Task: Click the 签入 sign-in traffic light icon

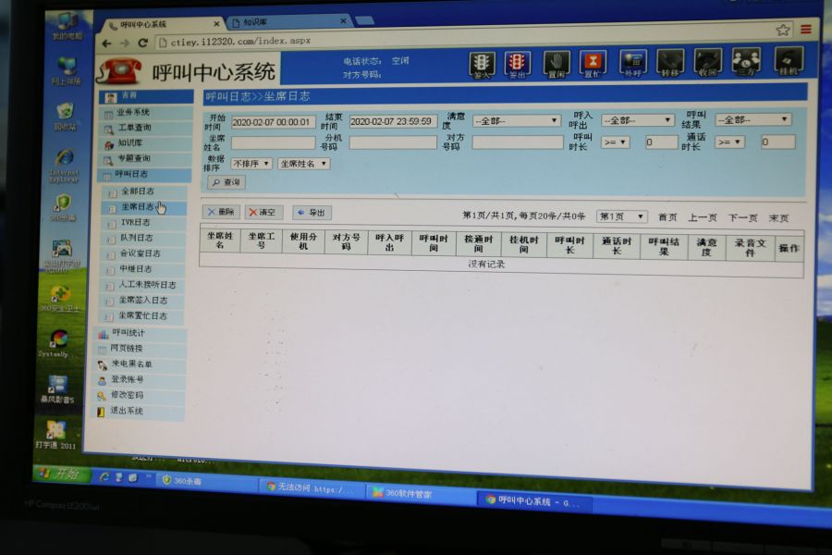Action: (482, 63)
